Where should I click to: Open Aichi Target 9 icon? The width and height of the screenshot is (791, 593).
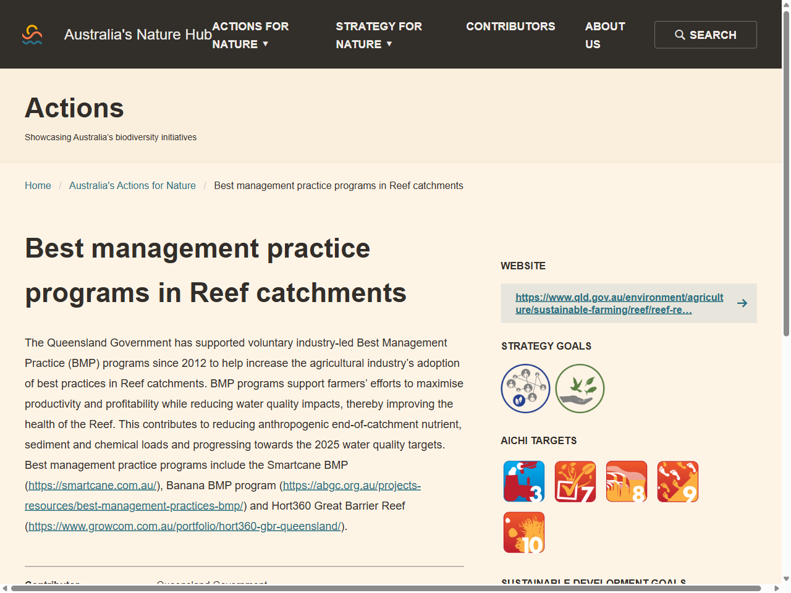pos(677,481)
